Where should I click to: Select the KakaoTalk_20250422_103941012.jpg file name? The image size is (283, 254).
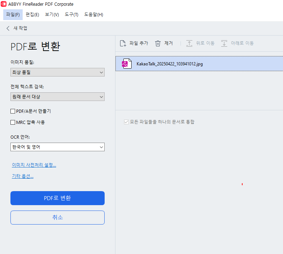[170, 64]
